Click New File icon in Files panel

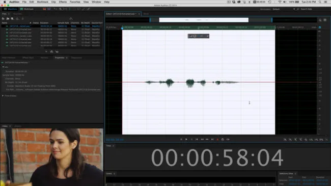tap(12, 18)
